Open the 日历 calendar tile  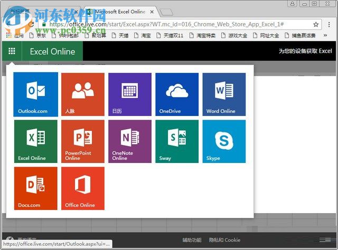(x=130, y=94)
